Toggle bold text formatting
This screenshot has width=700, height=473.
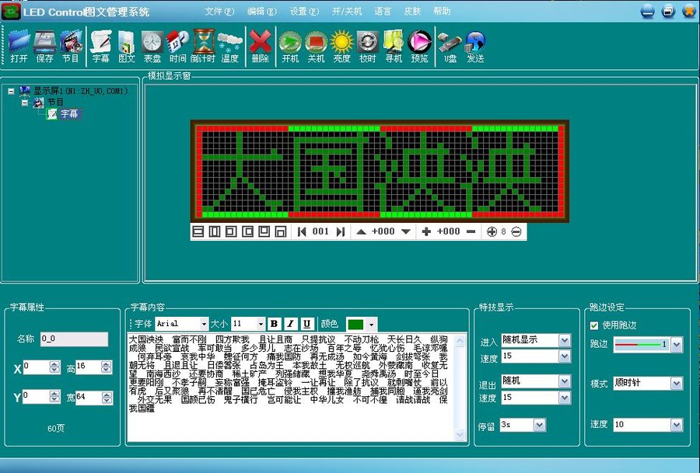(274, 323)
